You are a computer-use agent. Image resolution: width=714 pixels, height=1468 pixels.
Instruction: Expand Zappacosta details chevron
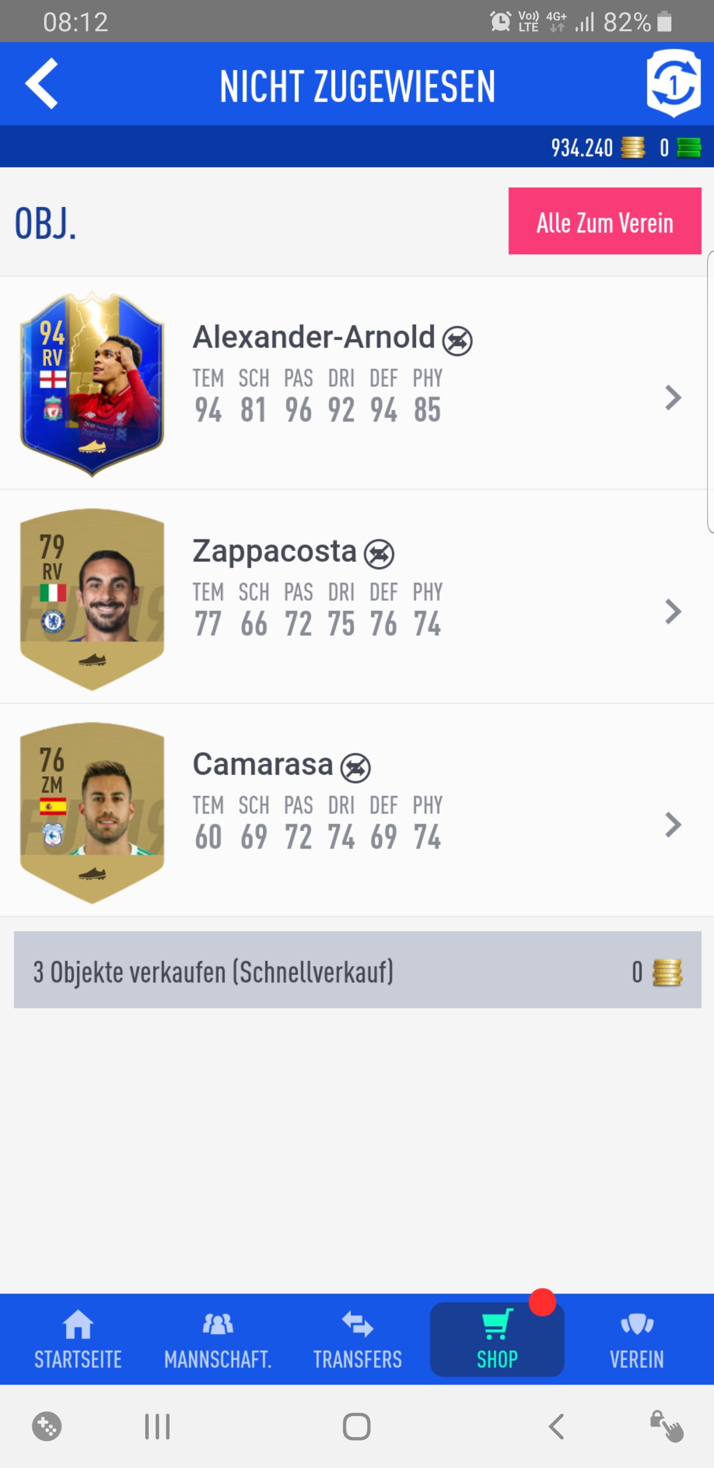tap(673, 612)
